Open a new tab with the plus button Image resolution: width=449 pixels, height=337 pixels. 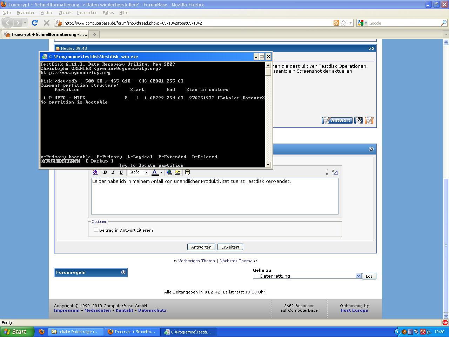tap(94, 34)
